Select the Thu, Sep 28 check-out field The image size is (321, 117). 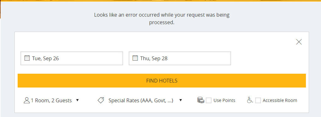coord(180,58)
